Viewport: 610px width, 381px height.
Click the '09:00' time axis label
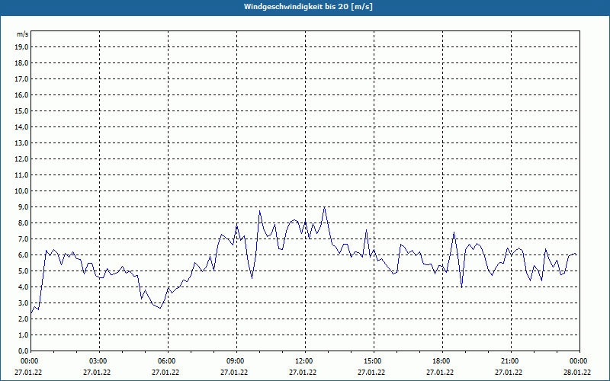[x=236, y=361]
